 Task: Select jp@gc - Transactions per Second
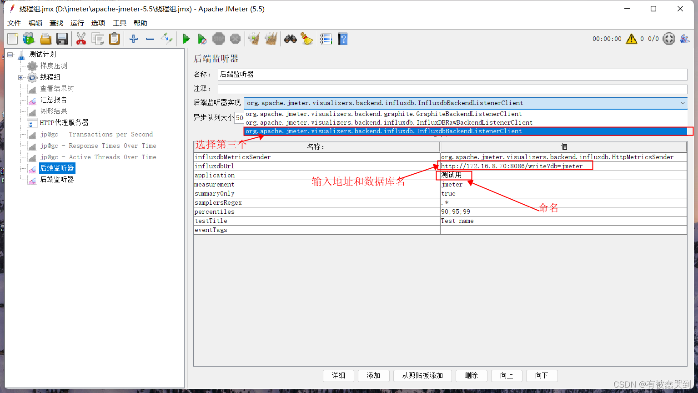click(96, 135)
